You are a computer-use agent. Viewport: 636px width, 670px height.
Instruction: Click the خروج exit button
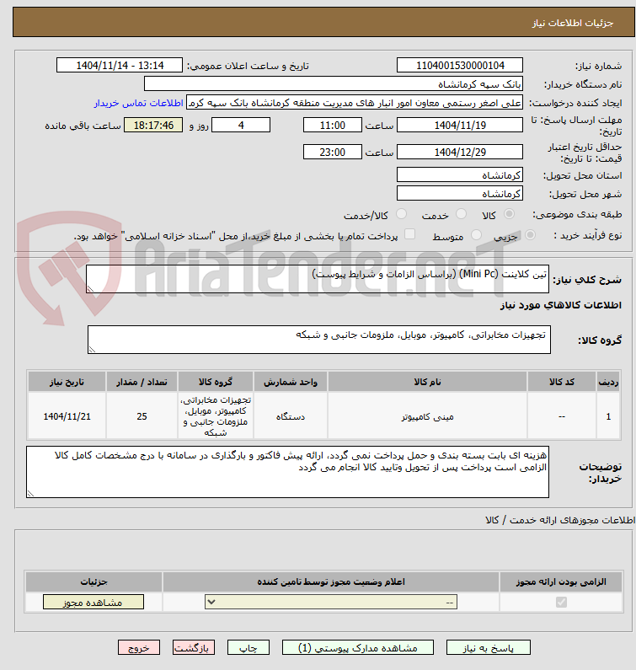point(139,648)
